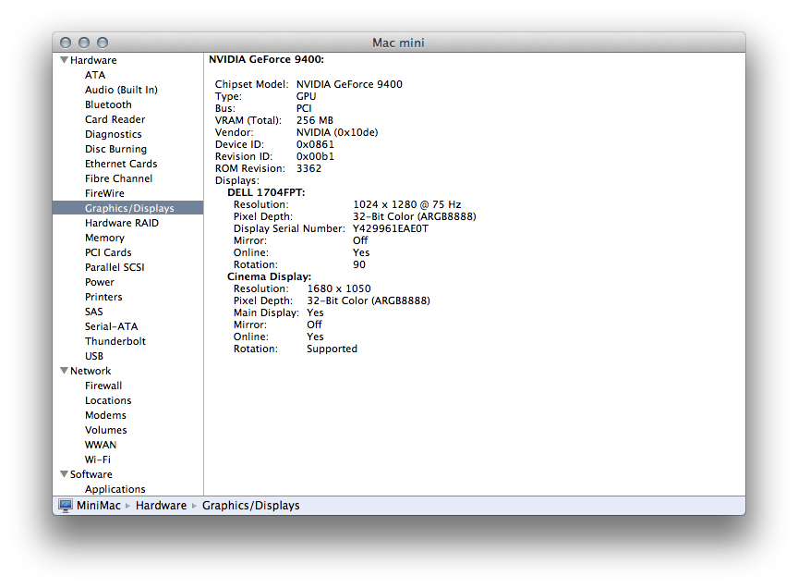The width and height of the screenshot is (798, 588).
Task: Open the FireWire entry
Action: coord(105,193)
